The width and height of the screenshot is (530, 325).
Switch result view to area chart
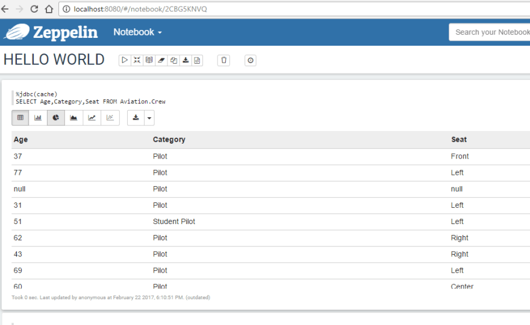73,118
